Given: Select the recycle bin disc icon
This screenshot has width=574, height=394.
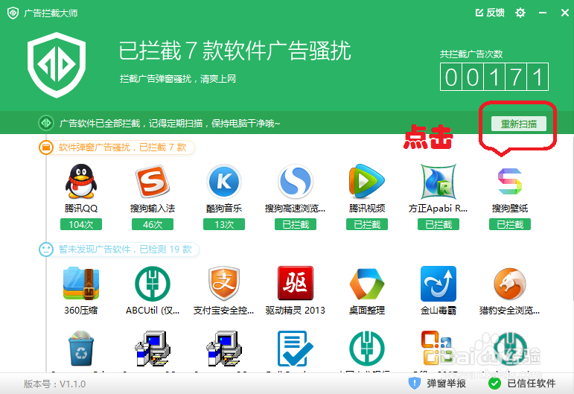Looking at the screenshot, I should pyautogui.click(x=81, y=349).
